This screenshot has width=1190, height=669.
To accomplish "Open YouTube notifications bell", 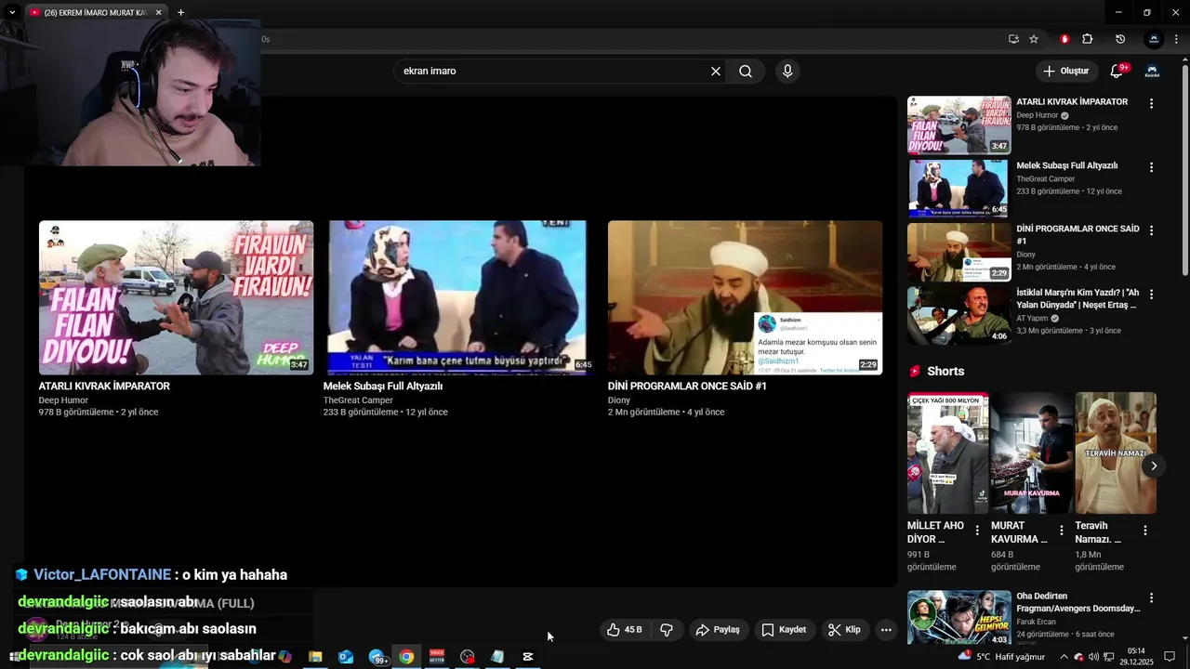I will tap(1117, 71).
